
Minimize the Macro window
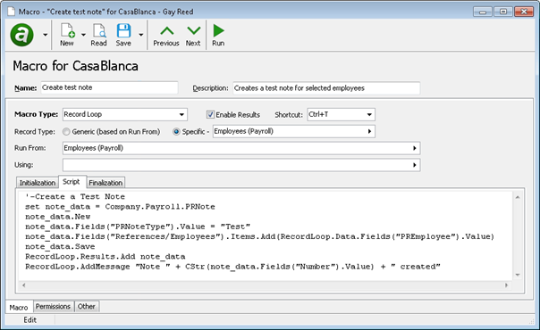[x=483, y=12]
